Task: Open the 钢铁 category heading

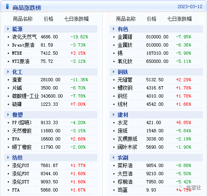Action: click(x=123, y=72)
